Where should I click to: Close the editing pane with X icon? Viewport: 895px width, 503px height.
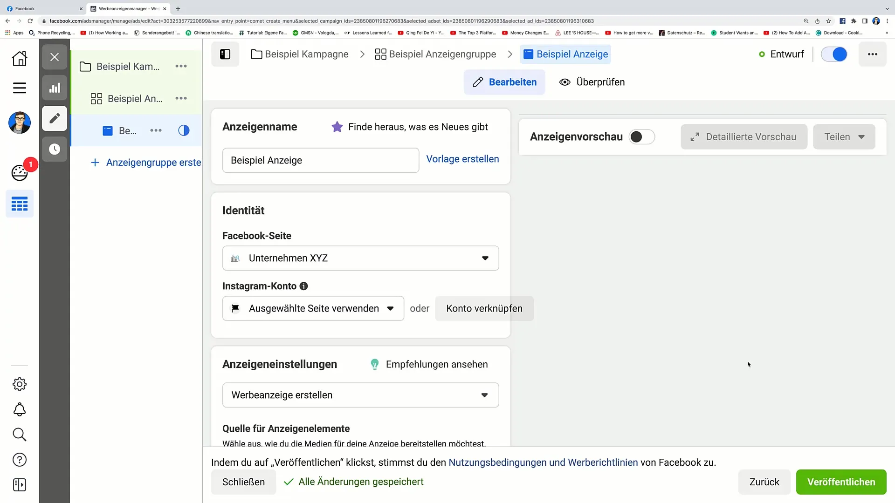click(x=55, y=57)
